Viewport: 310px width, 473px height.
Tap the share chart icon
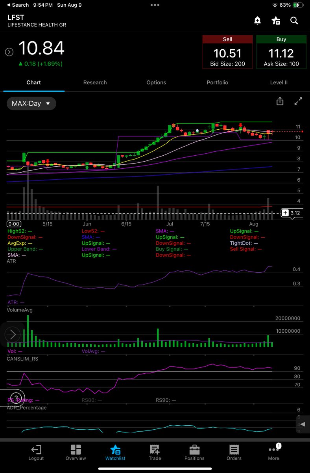tap(280, 101)
